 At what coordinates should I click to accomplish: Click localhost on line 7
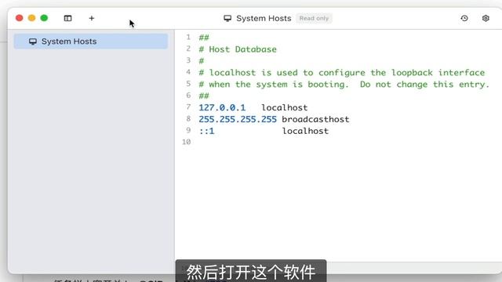tap(285, 107)
